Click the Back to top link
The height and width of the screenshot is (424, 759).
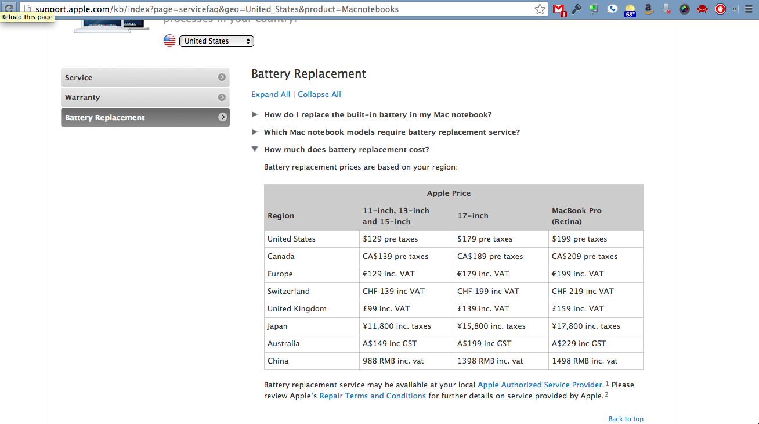626,419
